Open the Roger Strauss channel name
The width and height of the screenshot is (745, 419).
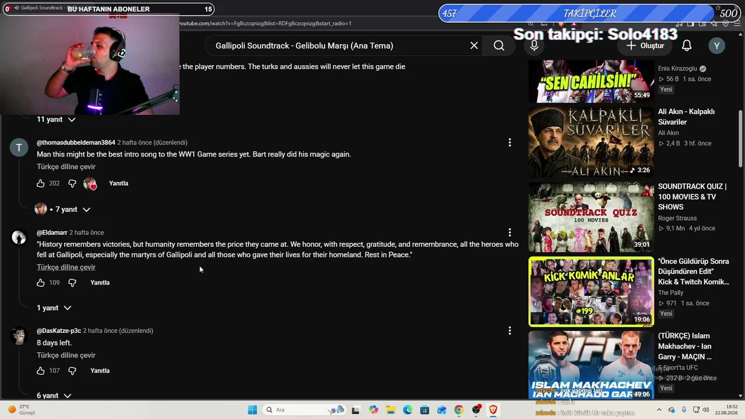(679, 218)
